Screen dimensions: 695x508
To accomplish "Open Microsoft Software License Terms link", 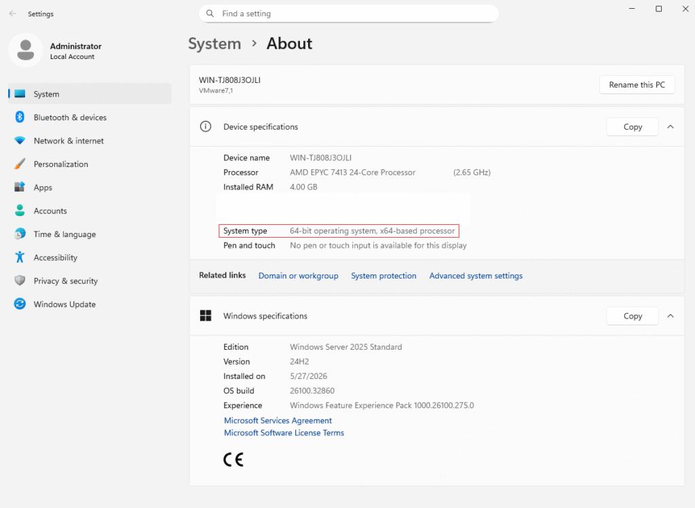I will tap(284, 433).
